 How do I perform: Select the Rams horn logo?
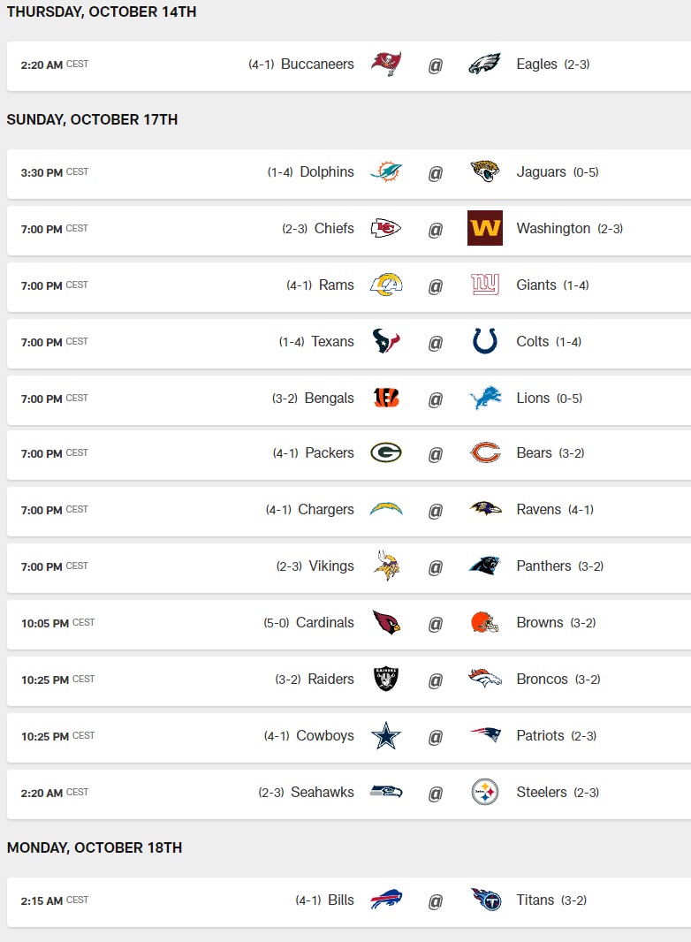[x=386, y=285]
